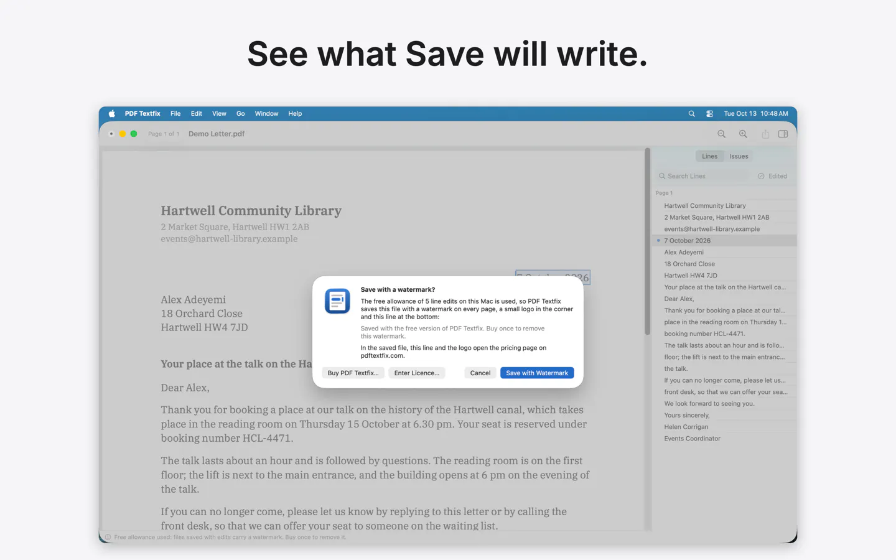Select 'Yours sincerely,' in lines list
The width and height of the screenshot is (896, 560).
725,415
